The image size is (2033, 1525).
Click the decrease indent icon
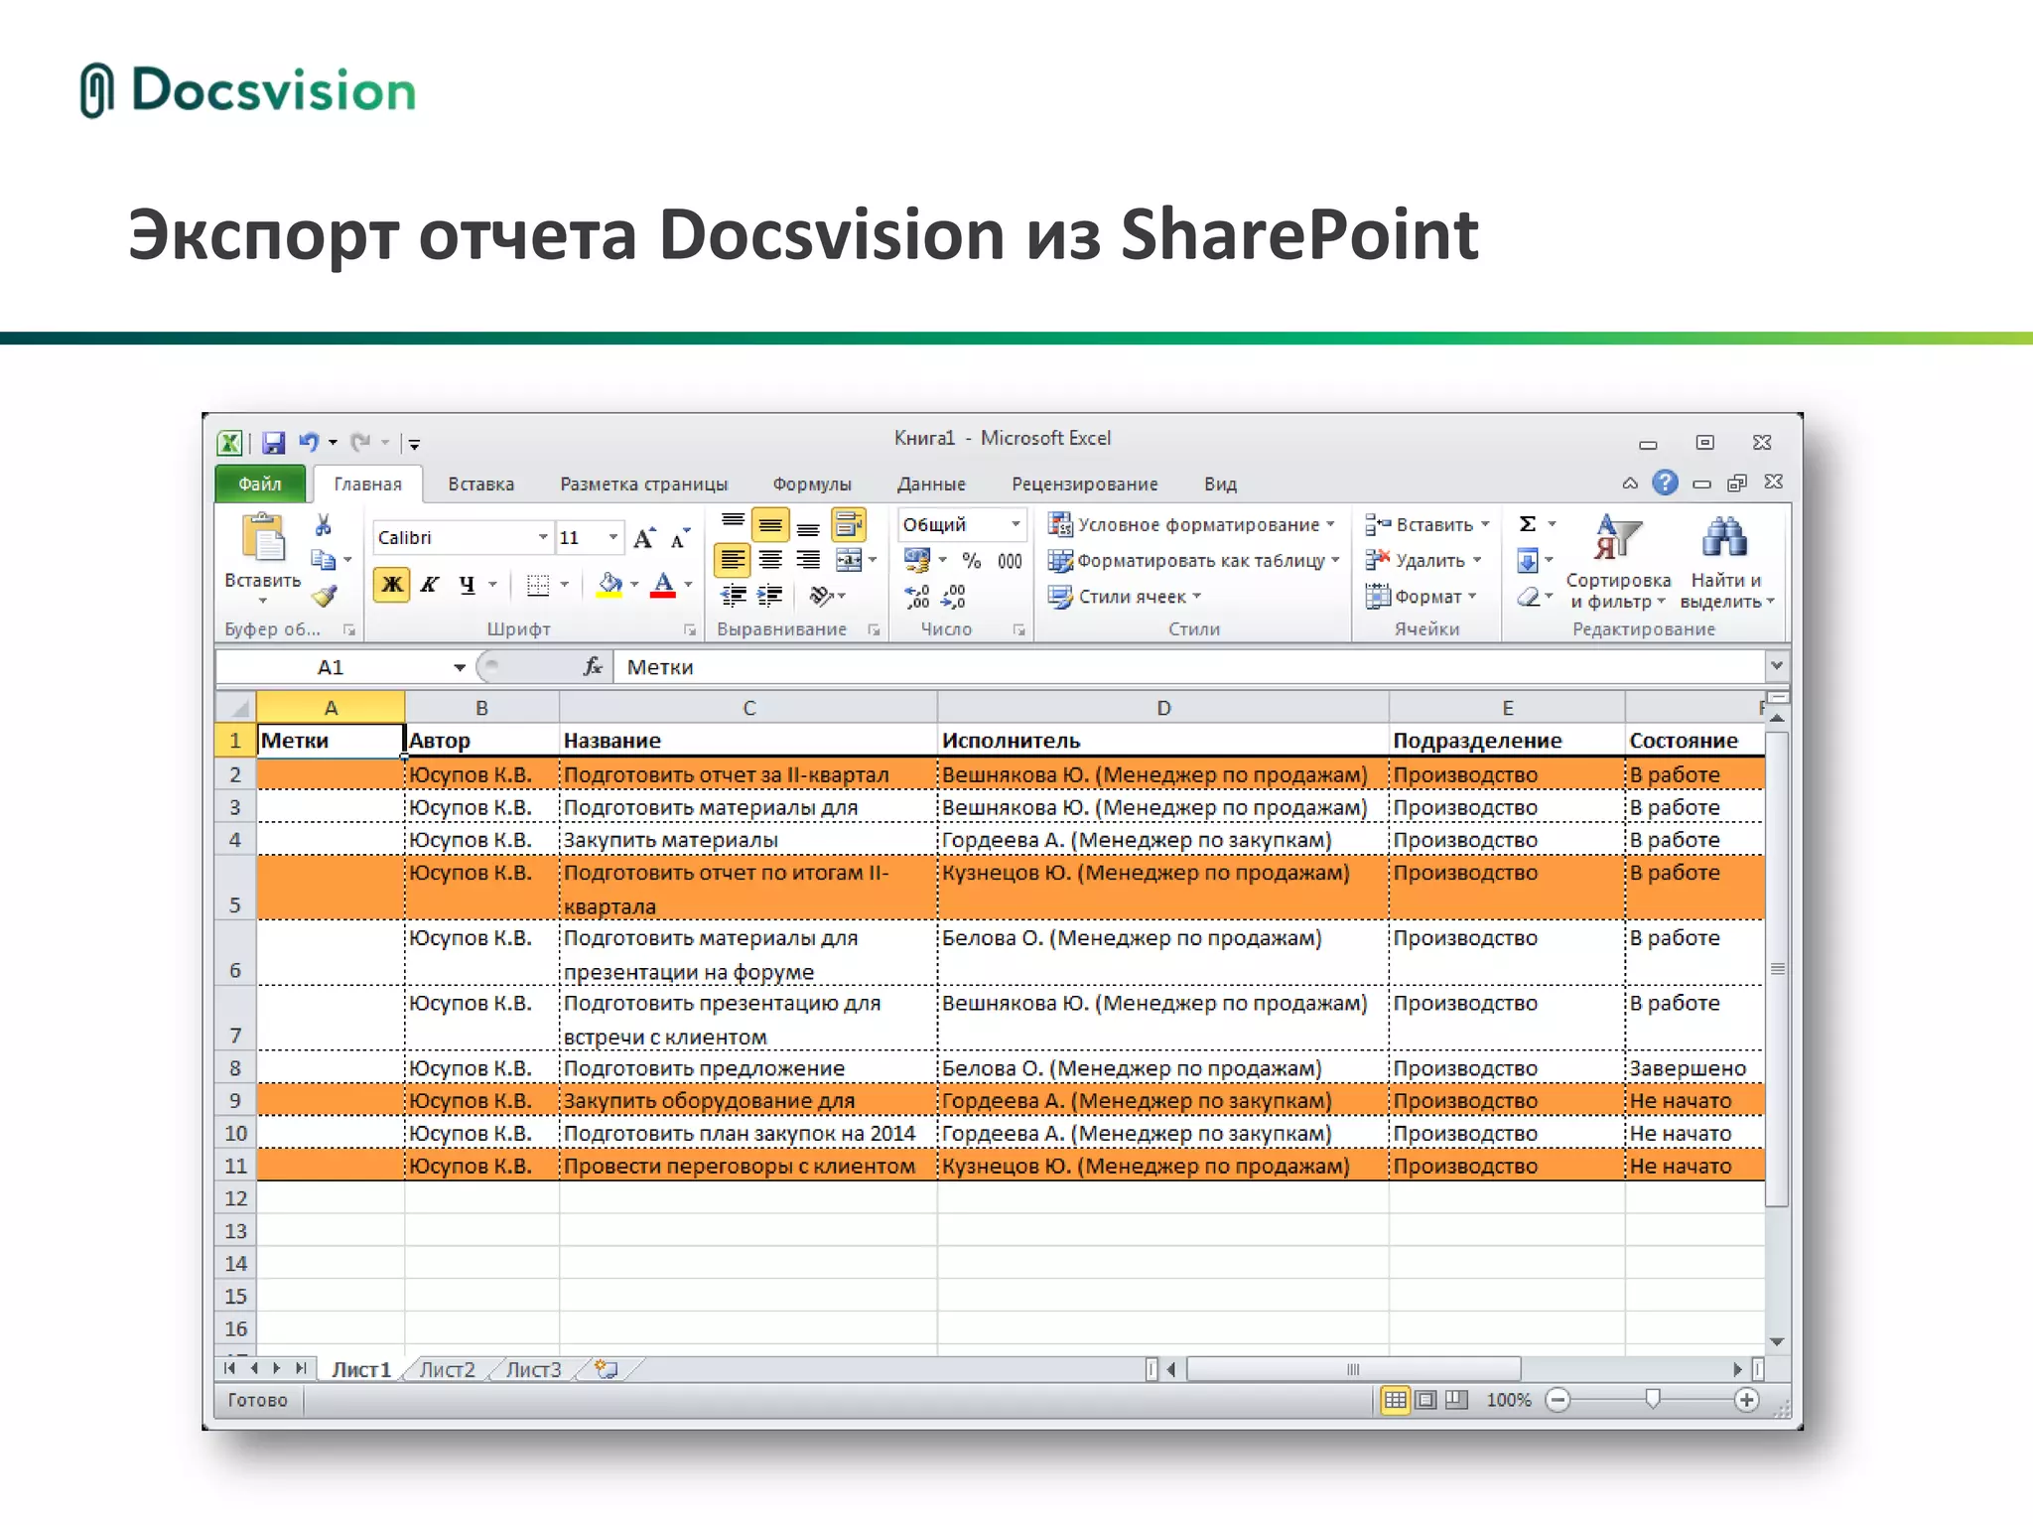click(733, 596)
